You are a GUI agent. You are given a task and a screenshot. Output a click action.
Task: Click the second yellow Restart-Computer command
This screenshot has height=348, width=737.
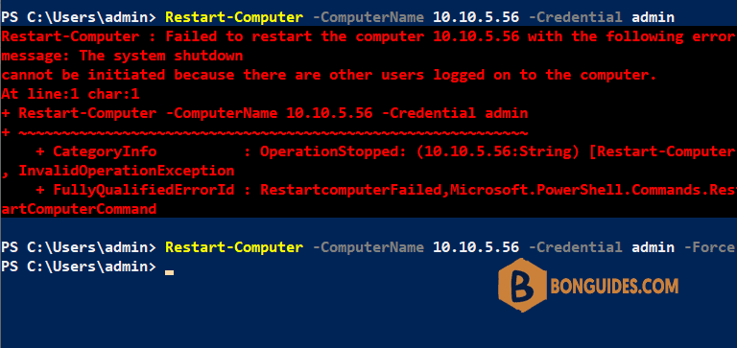pyautogui.click(x=234, y=247)
